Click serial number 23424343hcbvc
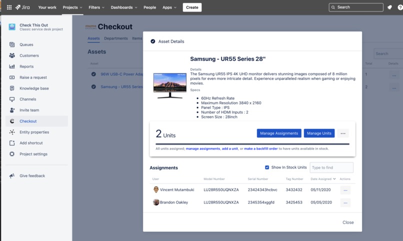The width and height of the screenshot is (403, 241). pos(262,189)
